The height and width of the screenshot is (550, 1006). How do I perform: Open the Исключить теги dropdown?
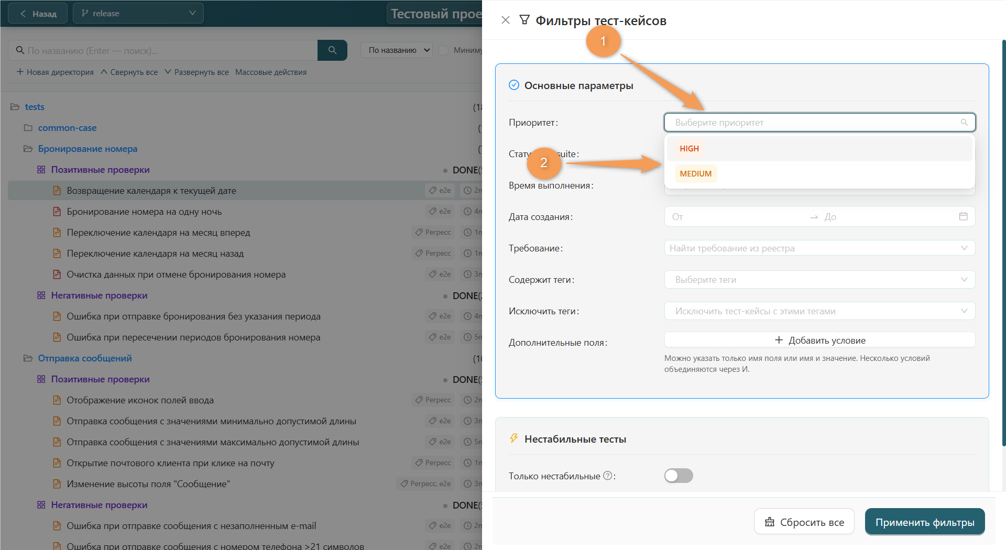click(819, 311)
